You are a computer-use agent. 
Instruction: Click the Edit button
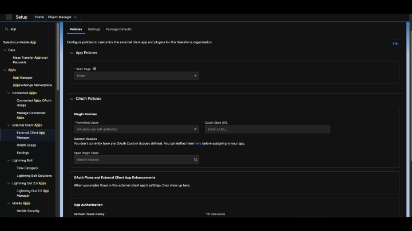(395, 44)
